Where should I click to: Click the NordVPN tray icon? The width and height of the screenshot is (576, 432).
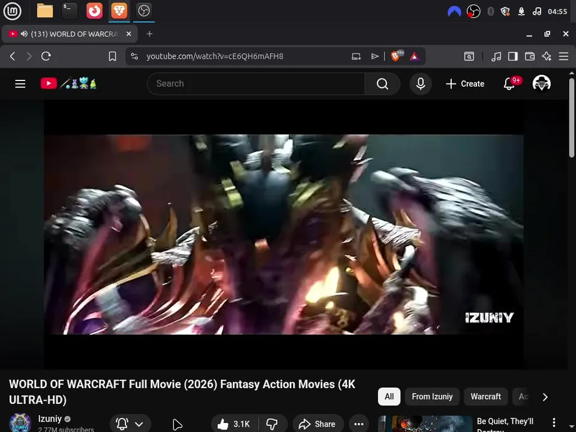click(454, 11)
